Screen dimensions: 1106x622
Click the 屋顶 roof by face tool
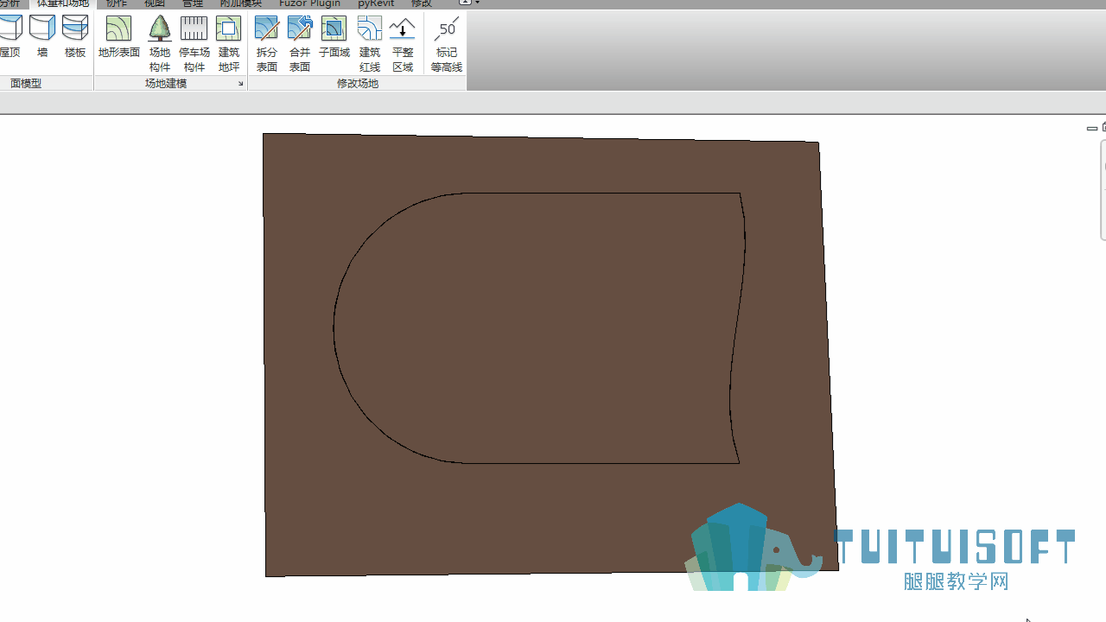click(10, 37)
